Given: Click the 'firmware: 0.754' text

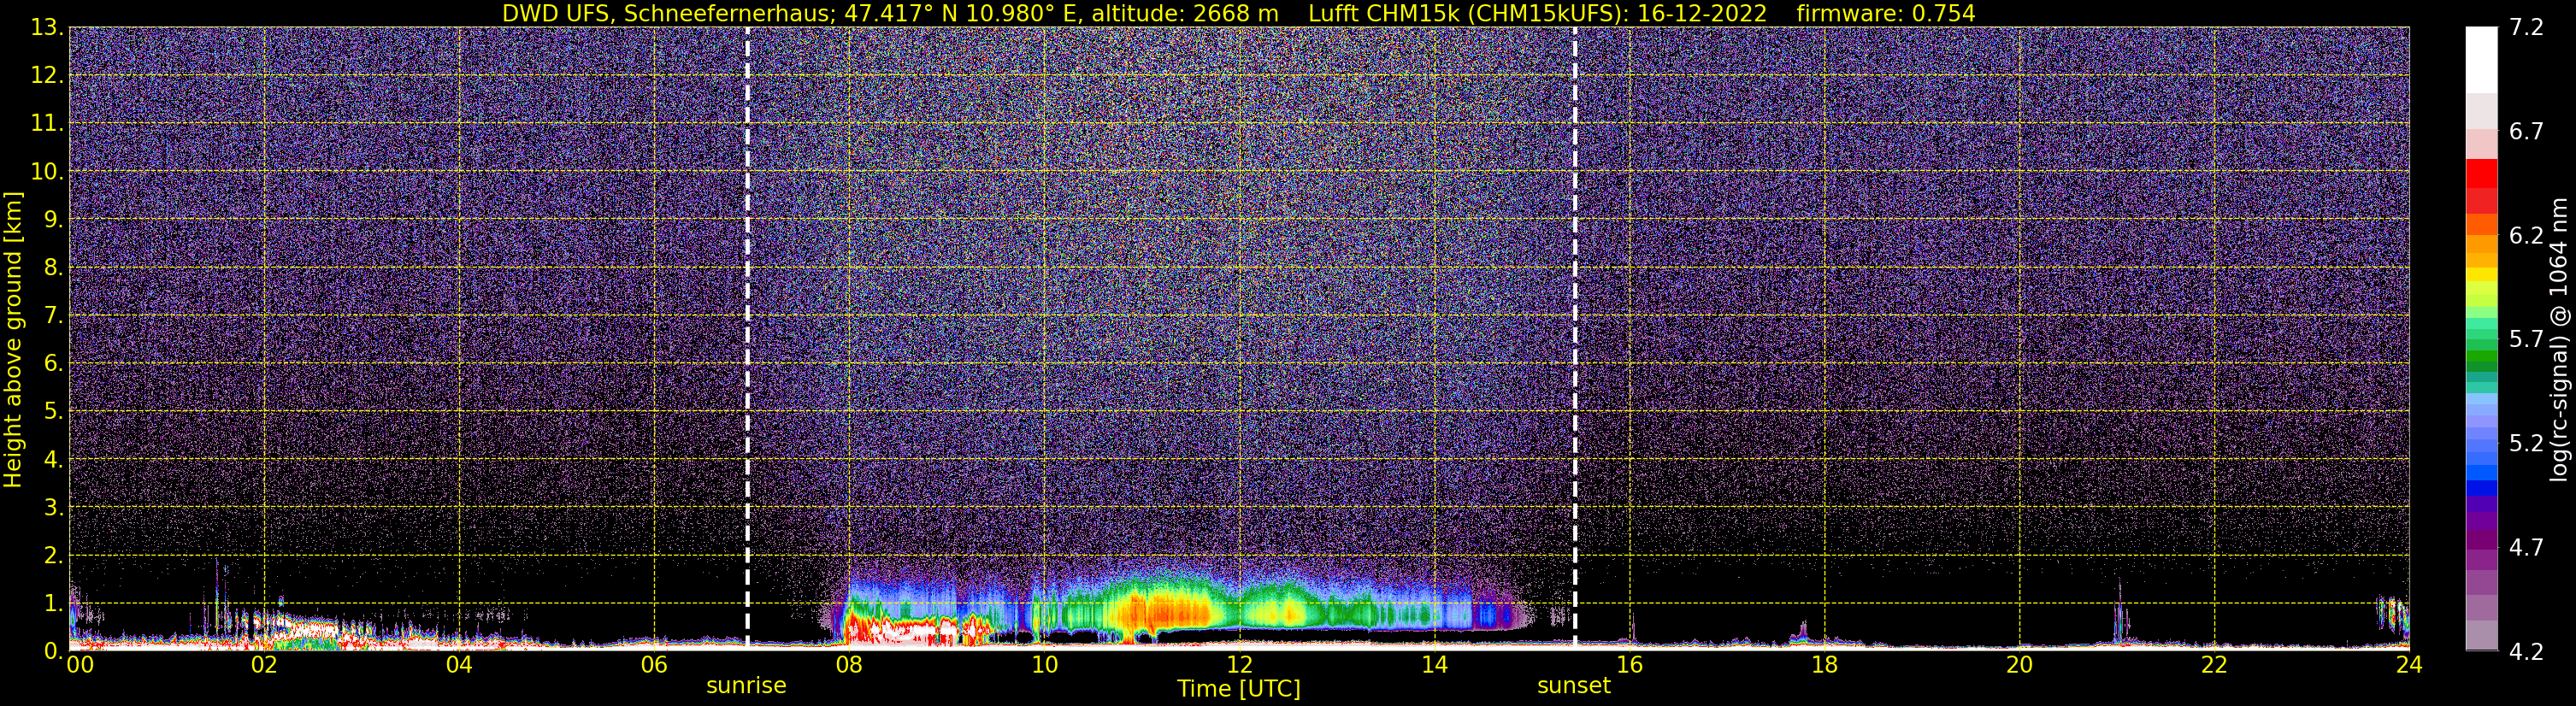Looking at the screenshot, I should click(x=1885, y=13).
